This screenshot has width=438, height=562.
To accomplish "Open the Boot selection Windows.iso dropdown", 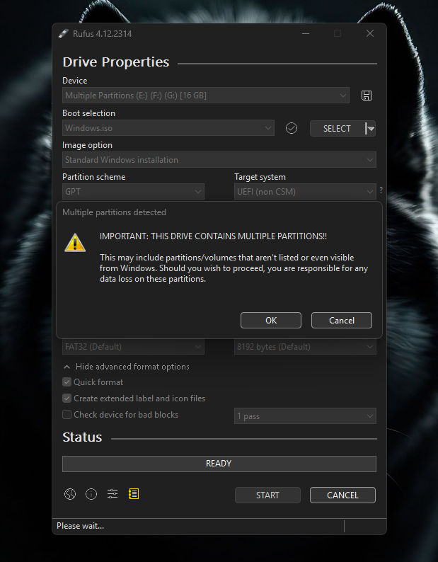I will (x=168, y=128).
